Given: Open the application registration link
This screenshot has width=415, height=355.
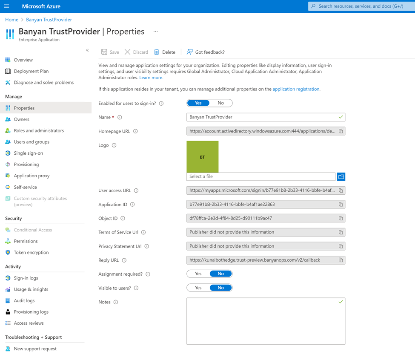Looking at the screenshot, I should (296, 89).
